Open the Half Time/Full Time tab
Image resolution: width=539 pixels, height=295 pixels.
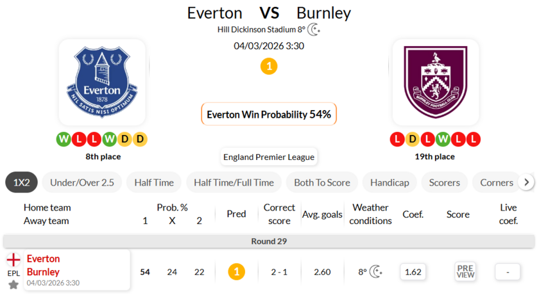(234, 182)
